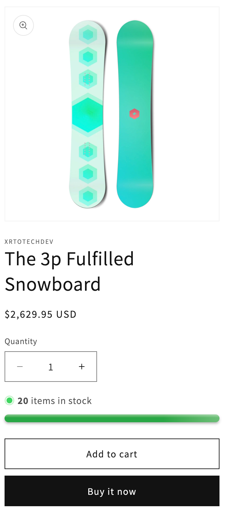Viewport: 226px width, 515px height.
Task: Click the green in-stock status dot
Action: point(9,400)
